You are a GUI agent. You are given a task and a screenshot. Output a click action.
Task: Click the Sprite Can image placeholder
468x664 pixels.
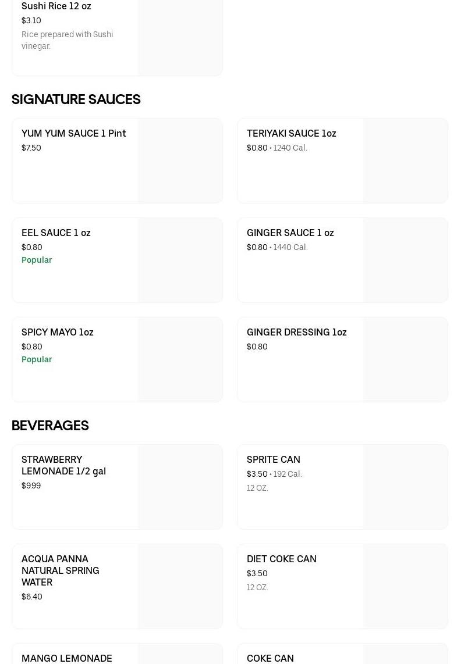click(405, 487)
